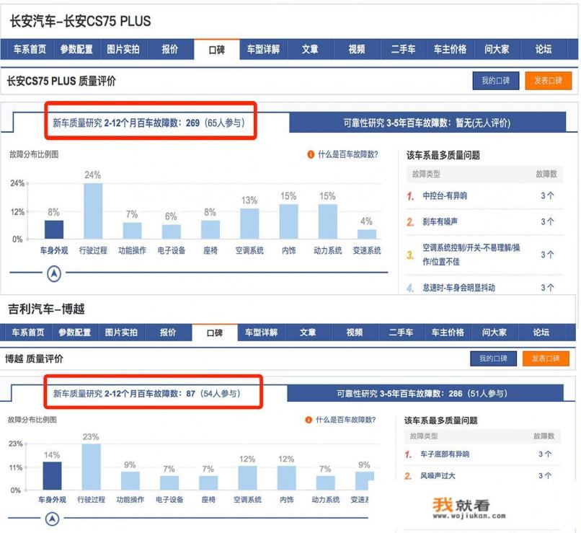Click the 23% 行驶过程 bar in 博越 chart

(x=91, y=467)
